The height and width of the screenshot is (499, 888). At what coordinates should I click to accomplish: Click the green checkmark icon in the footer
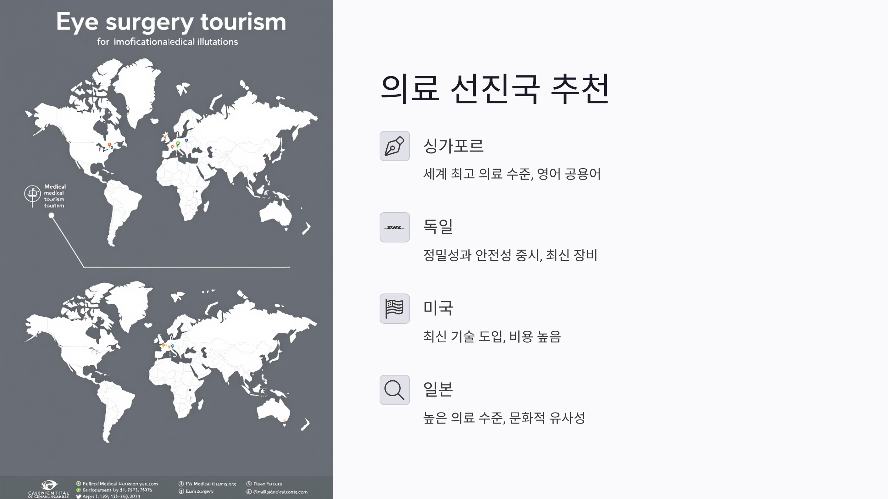tap(78, 489)
